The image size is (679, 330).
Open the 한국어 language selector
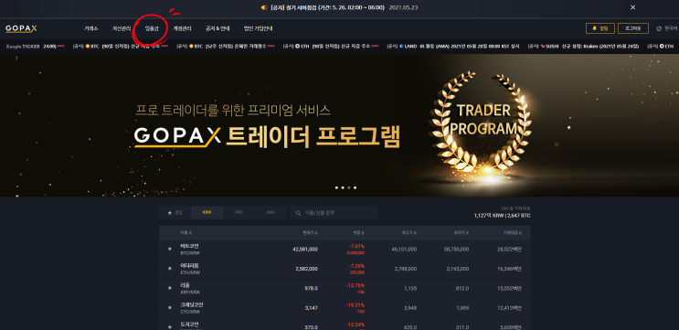coord(667,28)
